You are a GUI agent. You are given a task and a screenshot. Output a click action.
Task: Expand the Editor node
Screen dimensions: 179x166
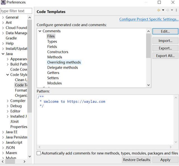[x=8, y=111]
